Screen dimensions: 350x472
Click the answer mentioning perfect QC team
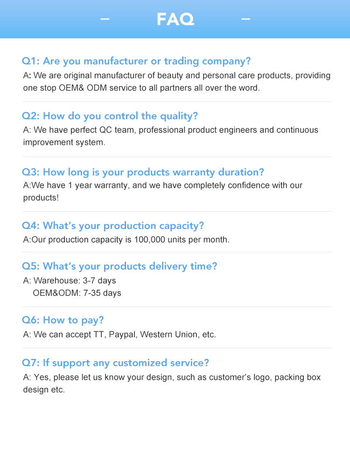tap(170, 136)
